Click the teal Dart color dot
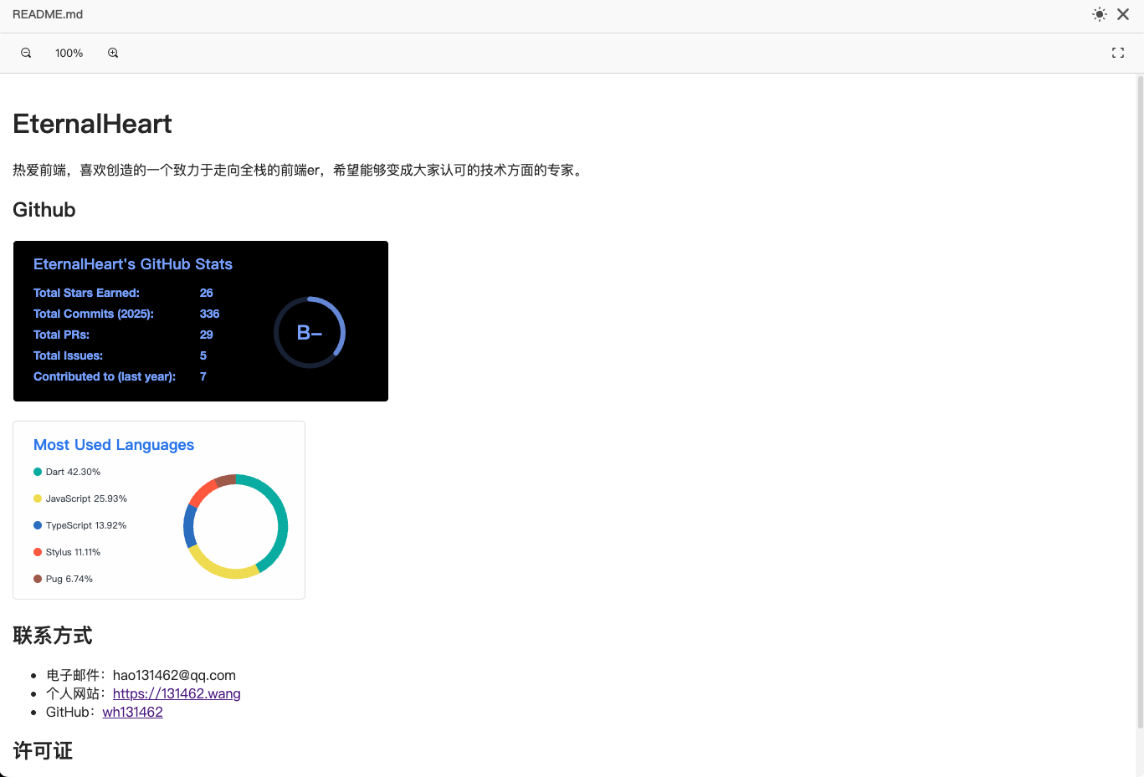This screenshot has height=777, width=1144. tap(38, 472)
